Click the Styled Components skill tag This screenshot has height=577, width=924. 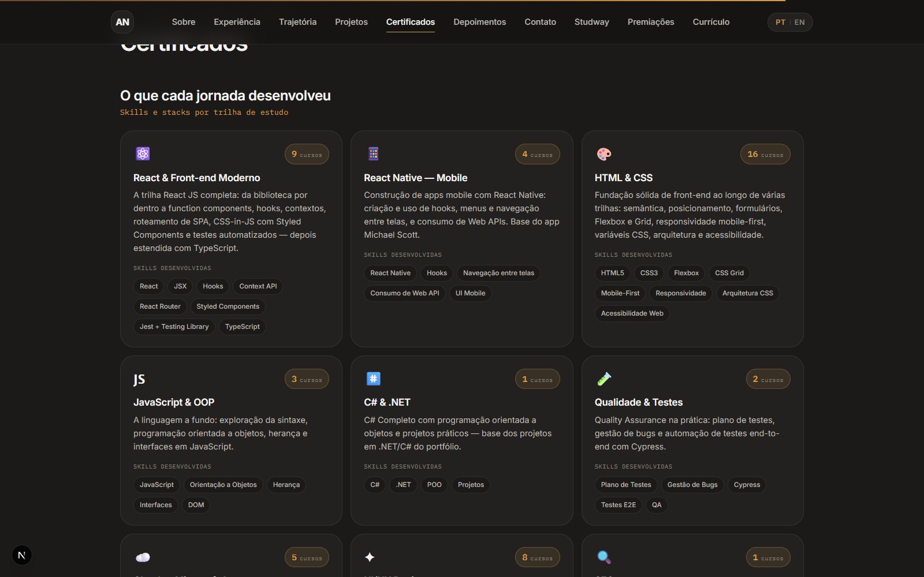(x=228, y=306)
